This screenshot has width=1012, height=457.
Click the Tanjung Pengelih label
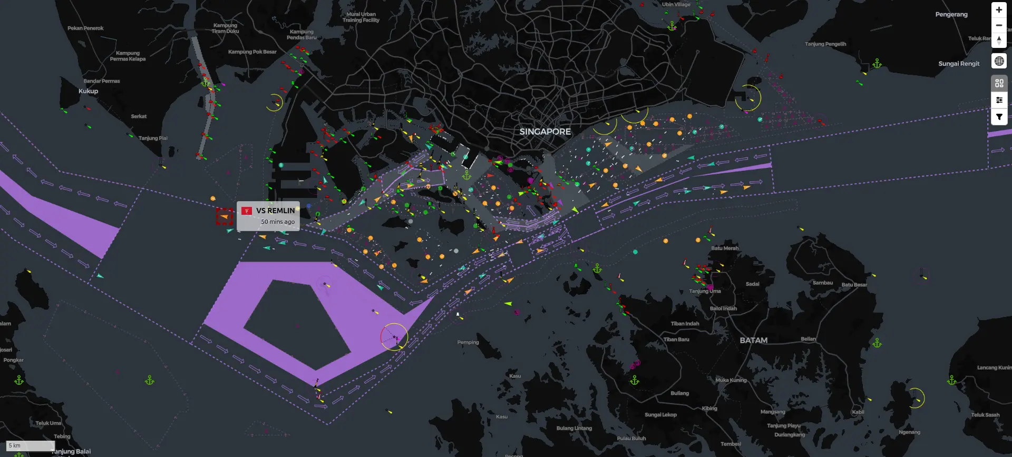825,44
